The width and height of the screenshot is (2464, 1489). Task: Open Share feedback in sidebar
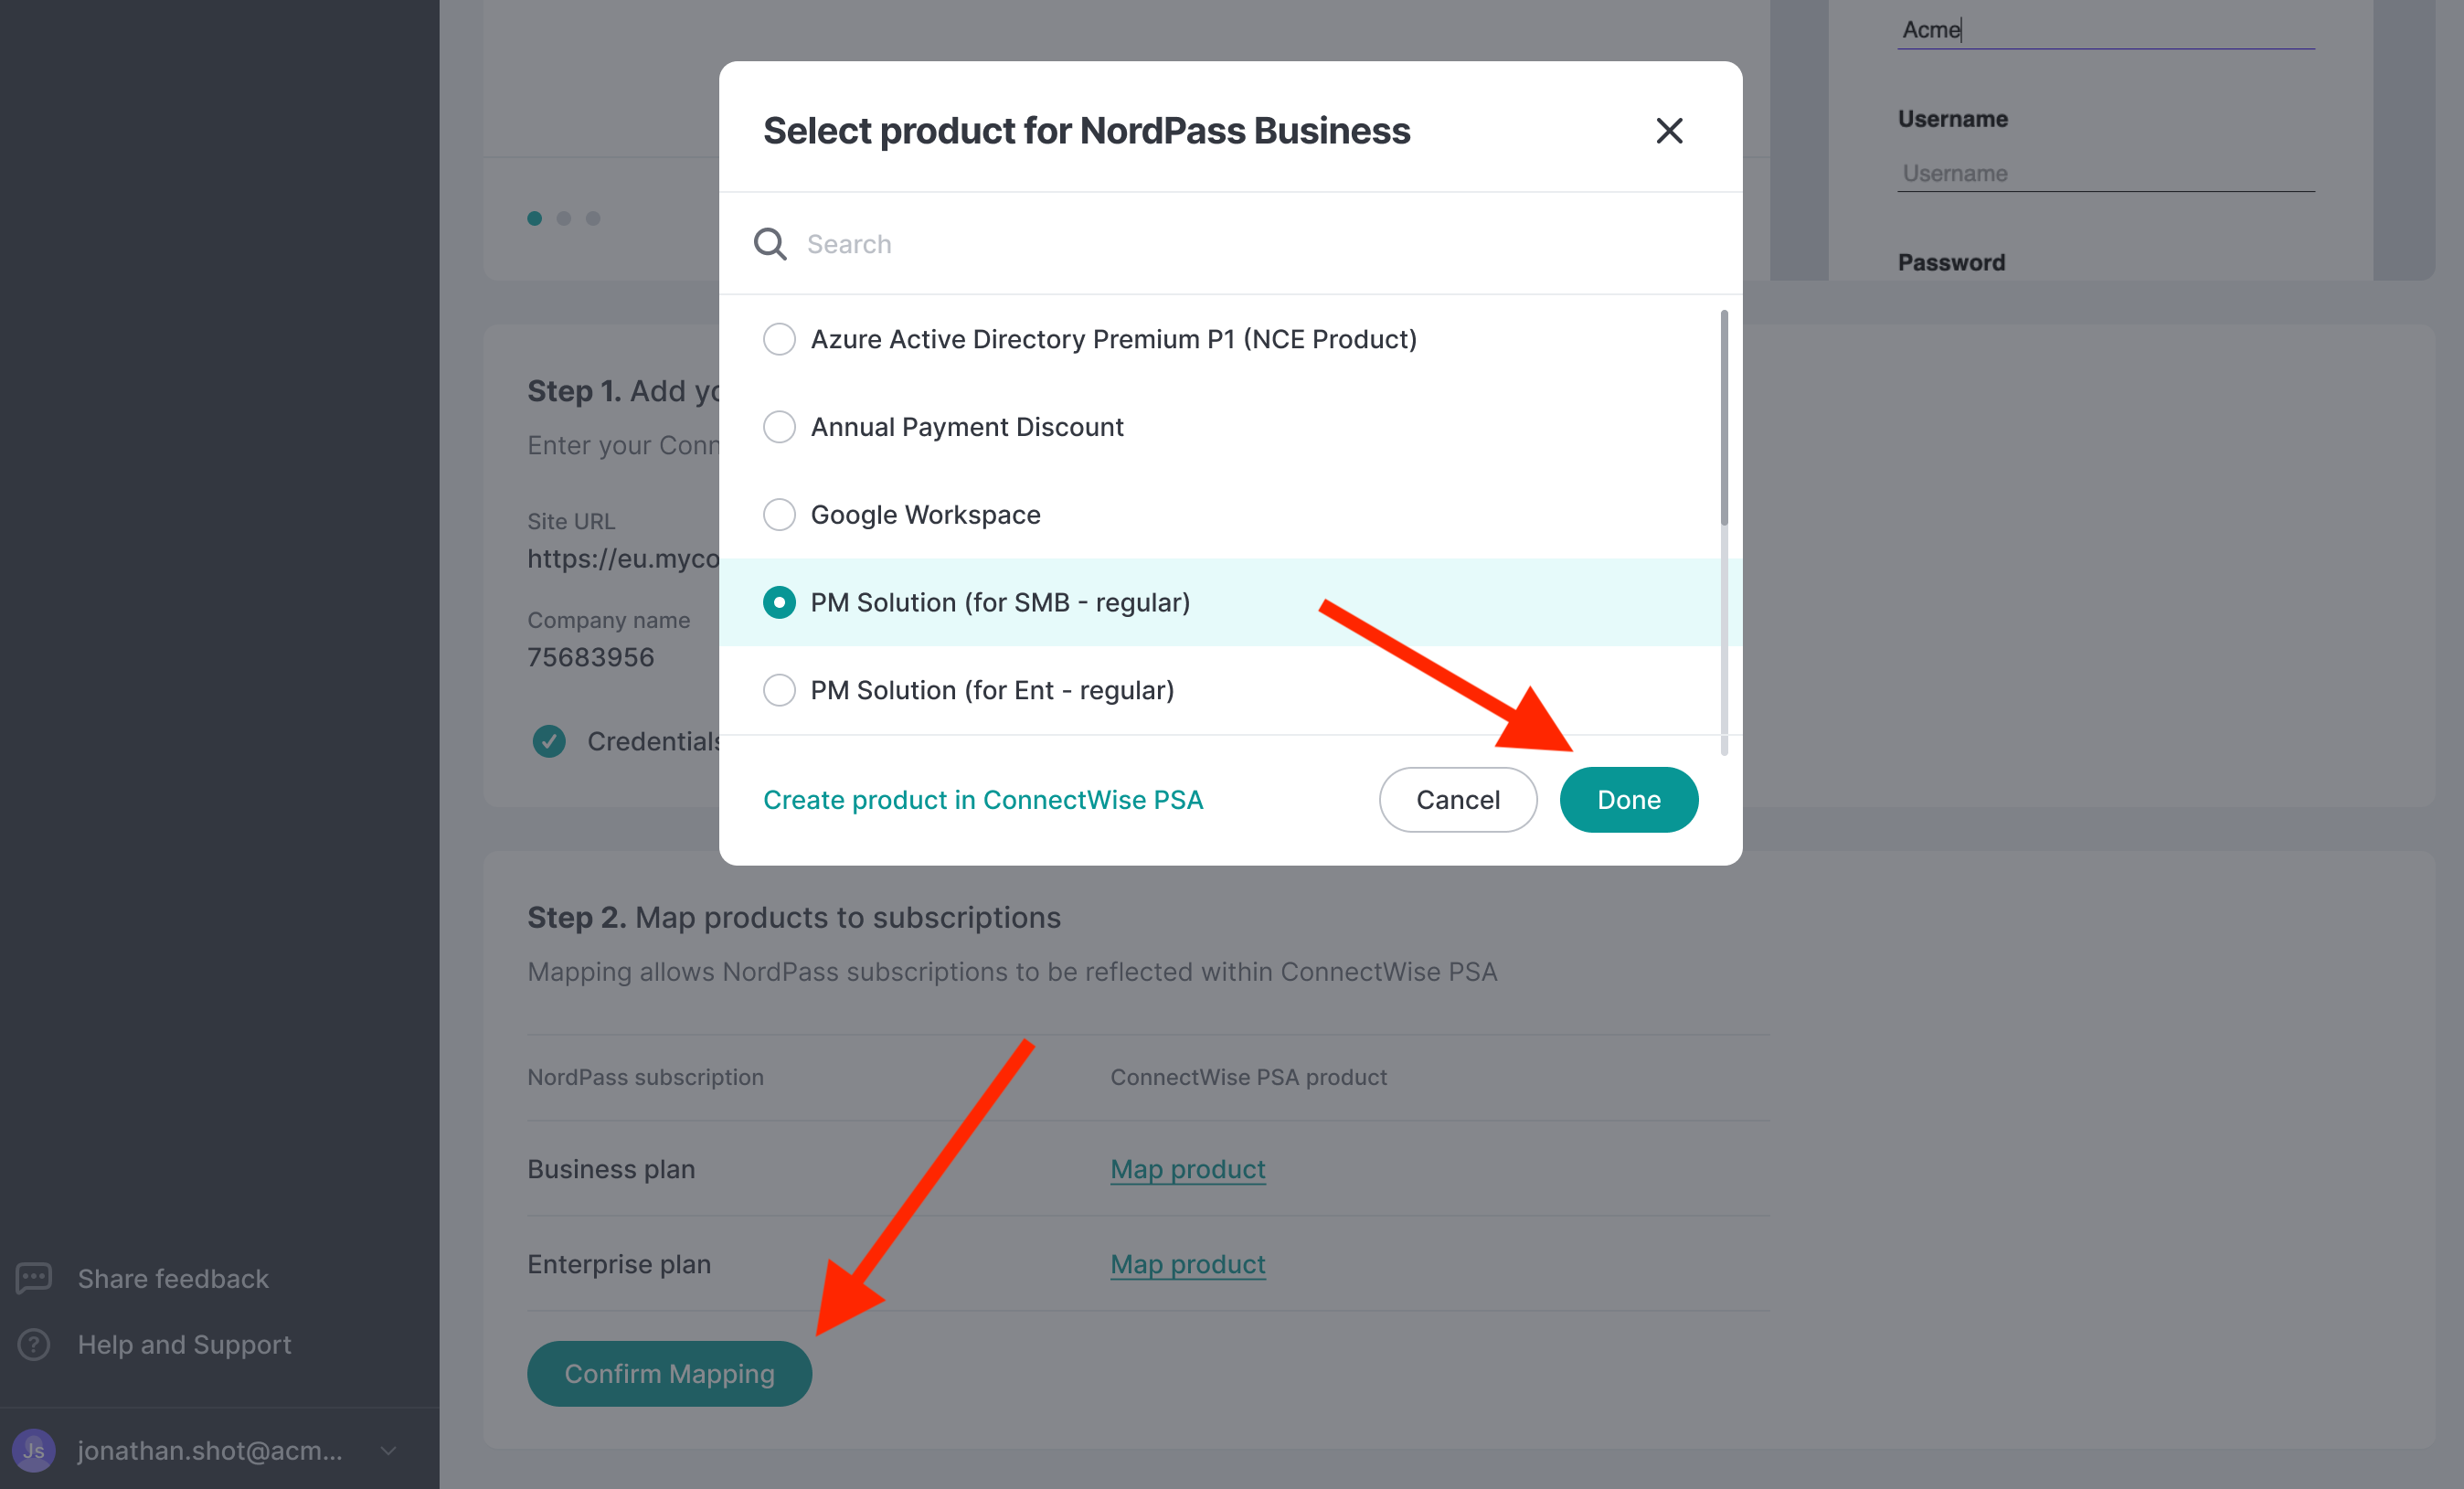coord(173,1278)
